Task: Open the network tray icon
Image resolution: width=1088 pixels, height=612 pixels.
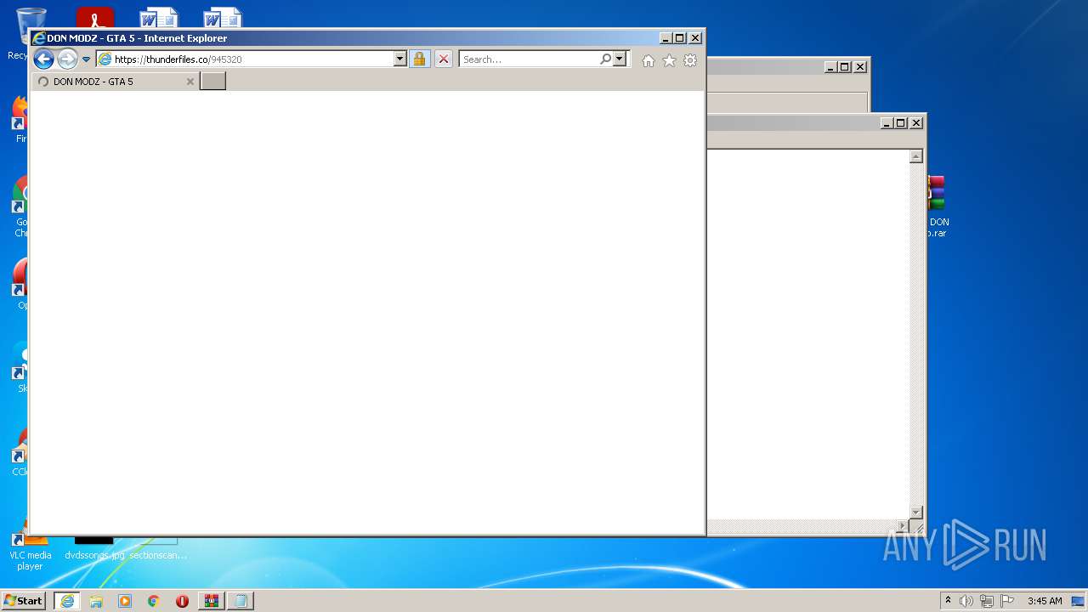Action: point(987,601)
